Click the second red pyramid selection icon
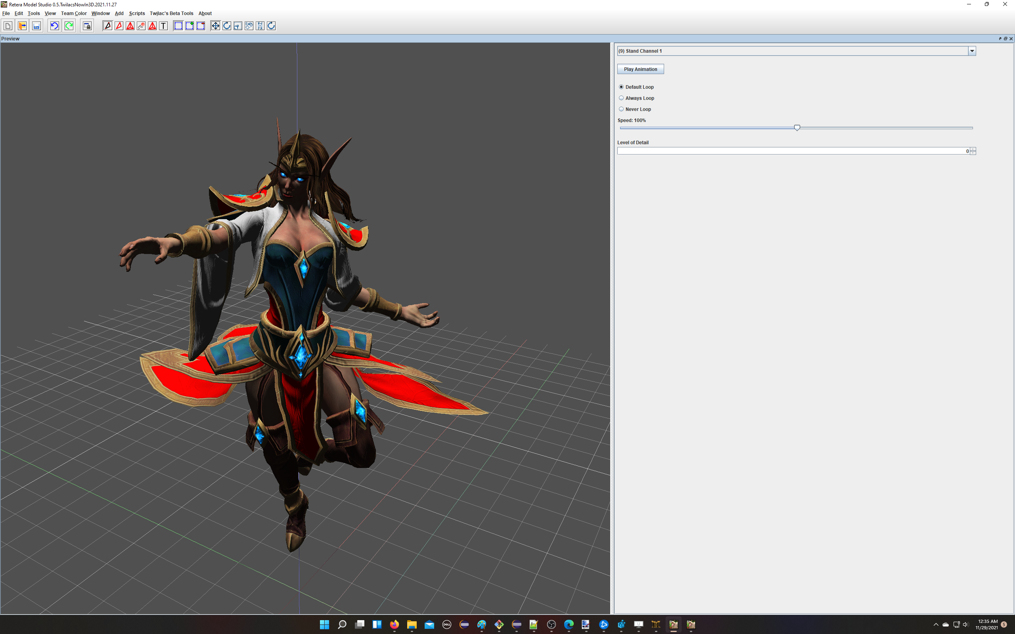The width and height of the screenshot is (1015, 634). pyautogui.click(x=153, y=26)
